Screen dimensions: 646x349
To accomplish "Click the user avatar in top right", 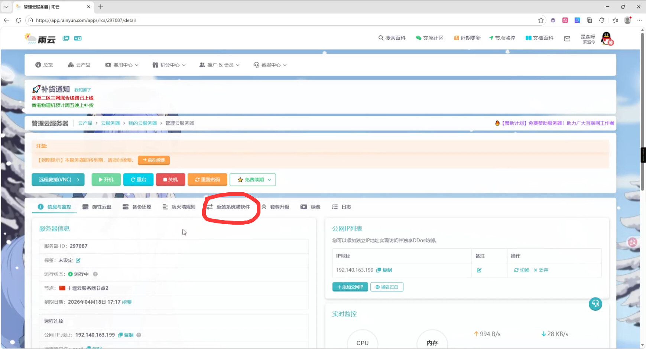I will [x=607, y=39].
